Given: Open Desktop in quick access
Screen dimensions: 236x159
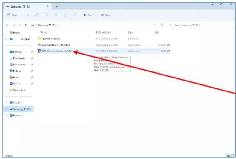Looking at the screenshot, I should pos(16,52).
